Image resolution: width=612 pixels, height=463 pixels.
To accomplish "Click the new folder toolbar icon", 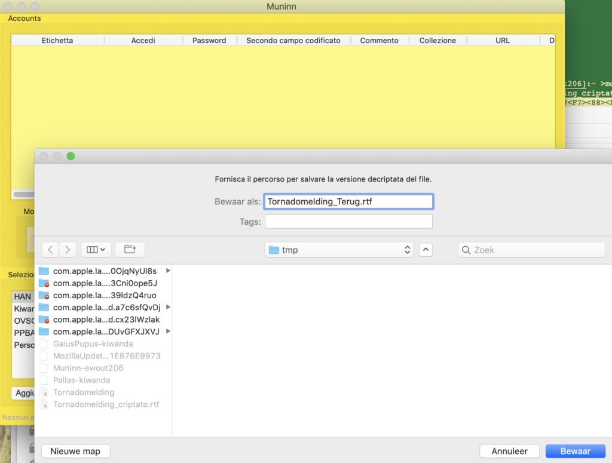I will pyautogui.click(x=130, y=250).
